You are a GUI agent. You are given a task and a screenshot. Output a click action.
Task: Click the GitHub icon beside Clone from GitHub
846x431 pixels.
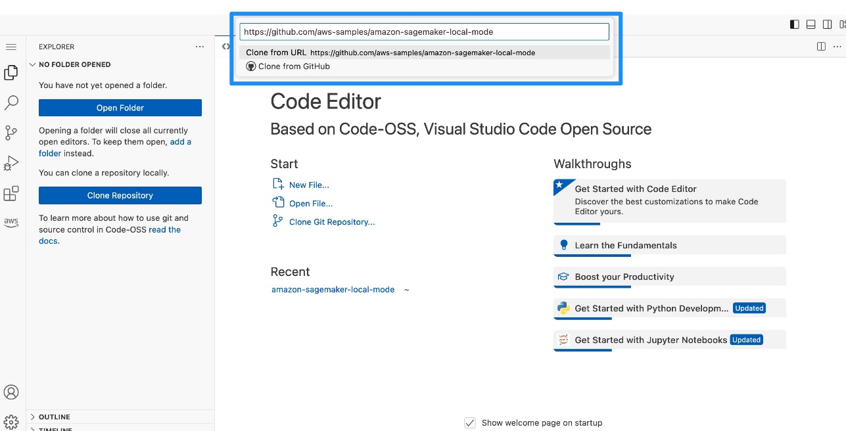pyautogui.click(x=250, y=66)
